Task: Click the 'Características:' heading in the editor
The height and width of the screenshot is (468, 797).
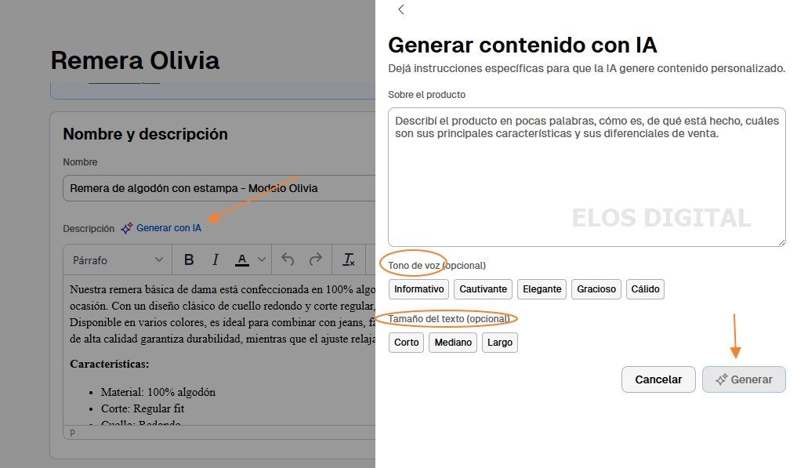Action: [x=109, y=364]
